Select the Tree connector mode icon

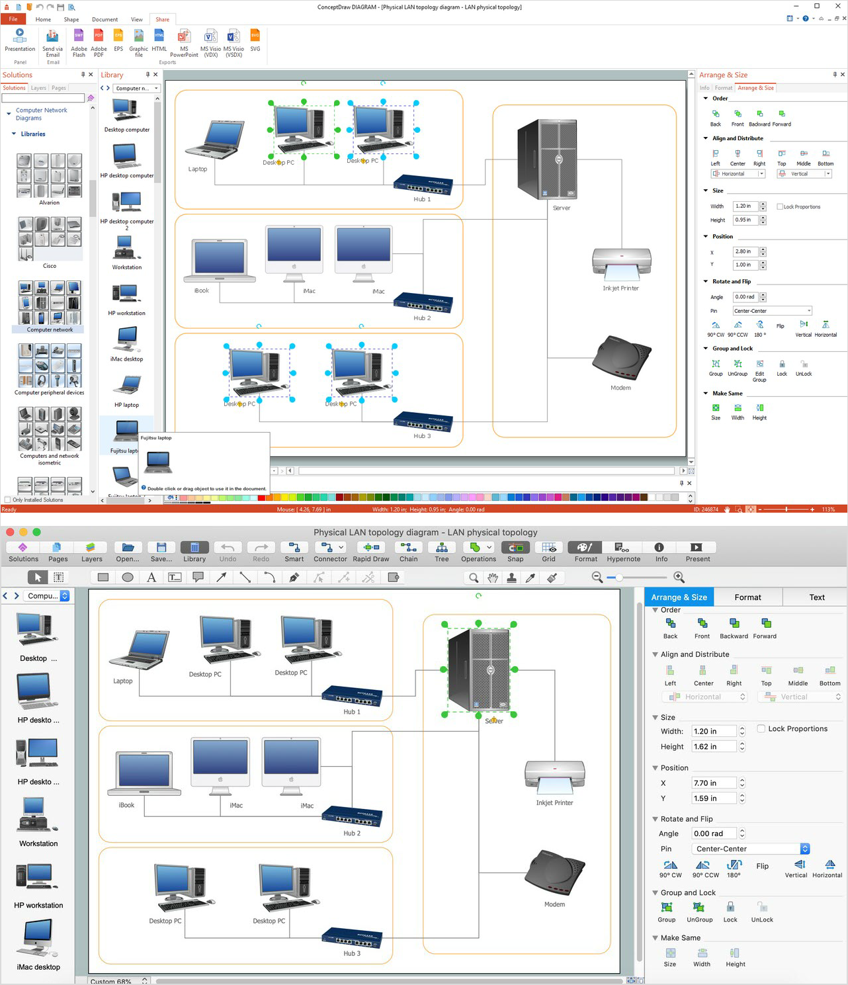point(442,548)
